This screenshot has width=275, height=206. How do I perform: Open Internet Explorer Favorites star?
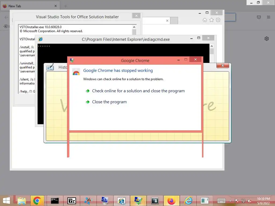212,20
